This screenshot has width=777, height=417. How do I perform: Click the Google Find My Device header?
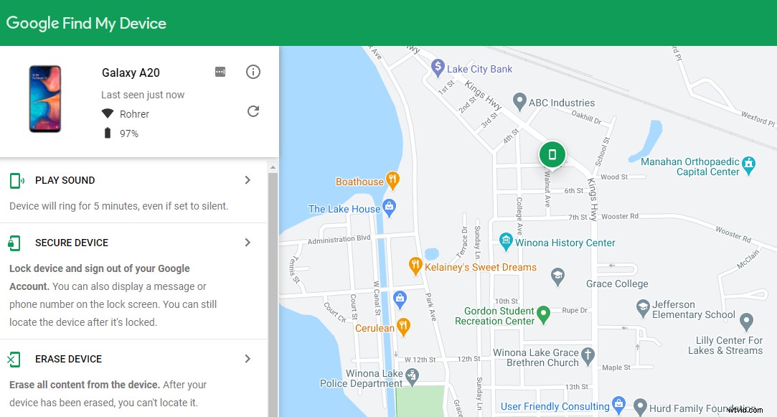point(86,22)
